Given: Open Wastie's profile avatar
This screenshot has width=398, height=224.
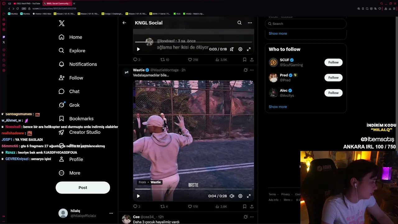Looking at the screenshot, I should pos(126,72).
